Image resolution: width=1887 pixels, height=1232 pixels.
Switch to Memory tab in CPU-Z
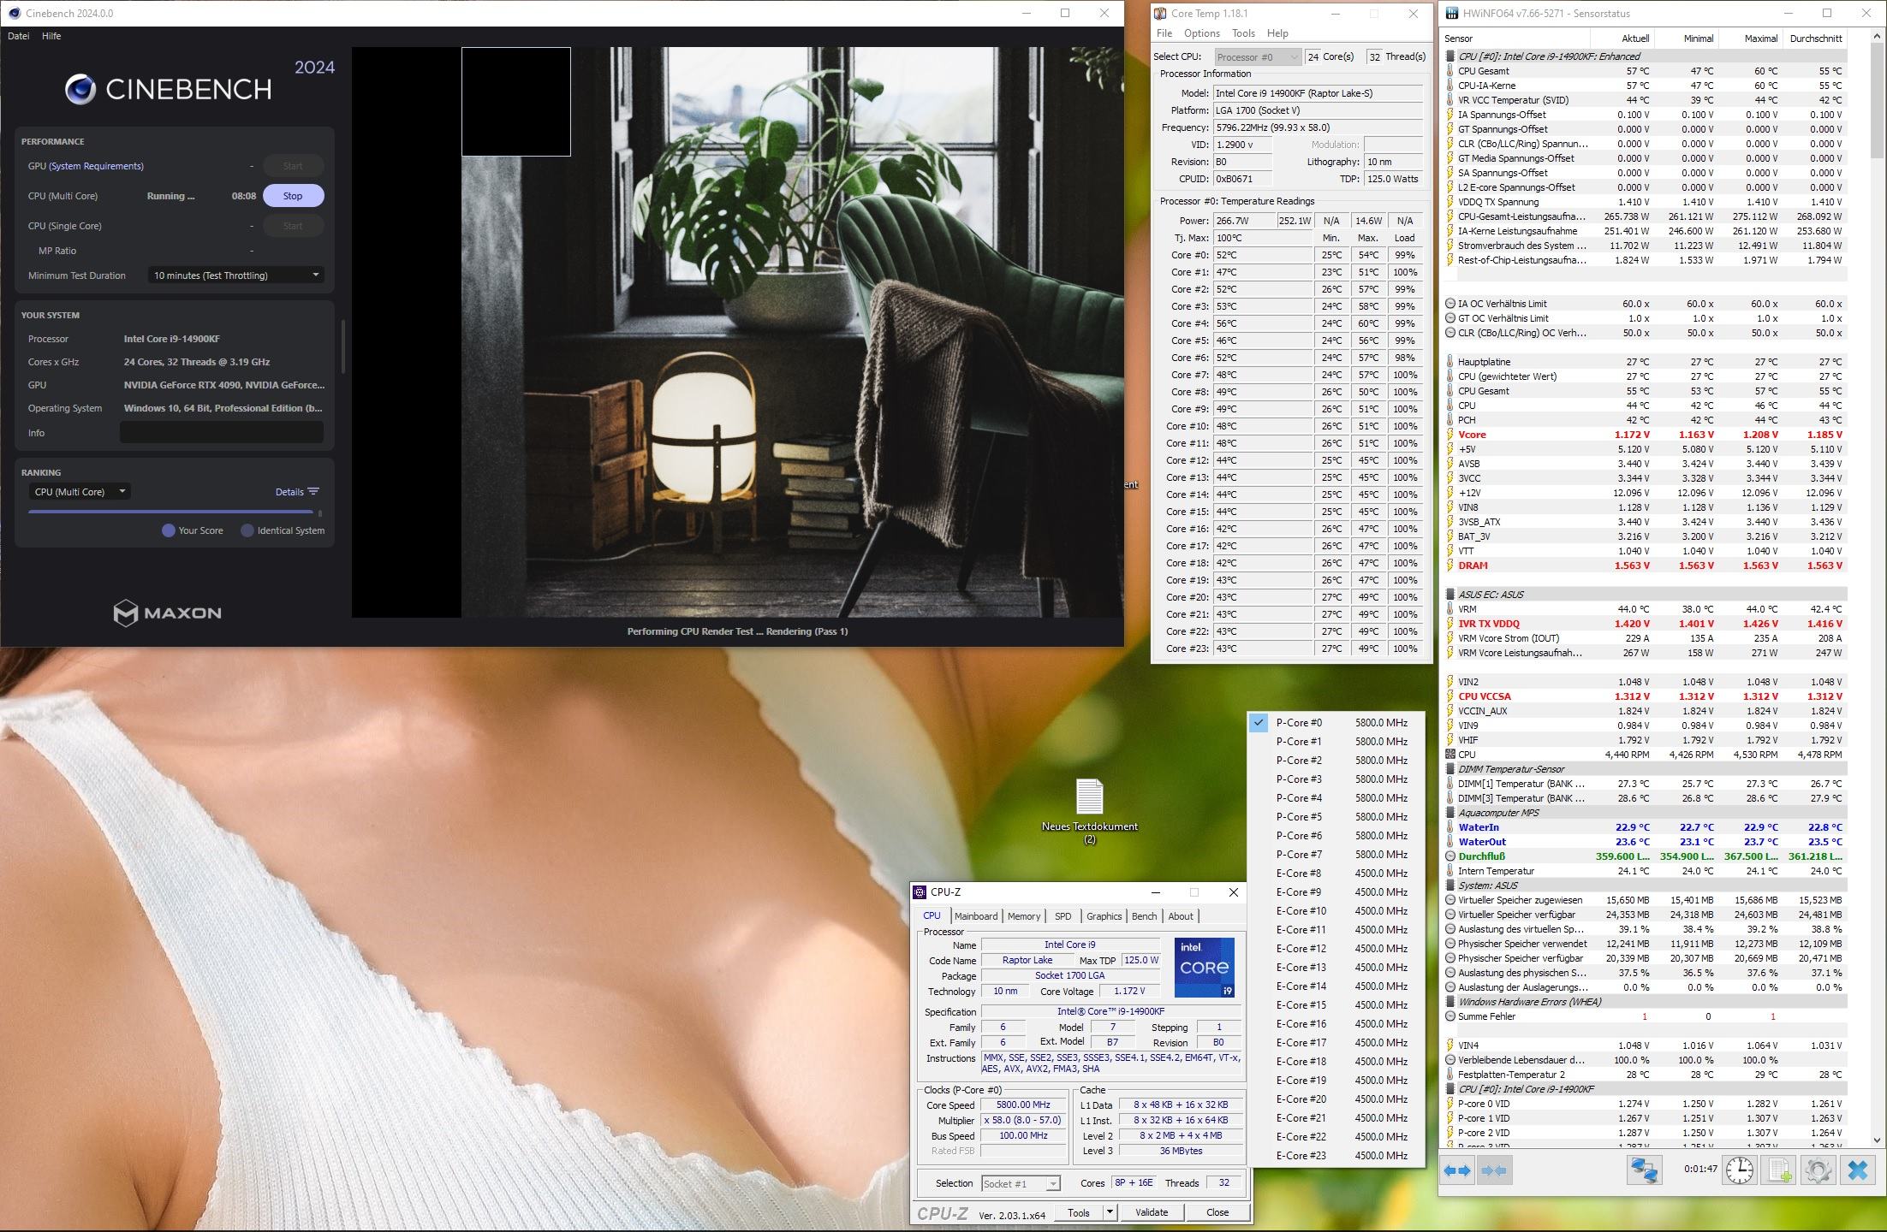click(1023, 916)
